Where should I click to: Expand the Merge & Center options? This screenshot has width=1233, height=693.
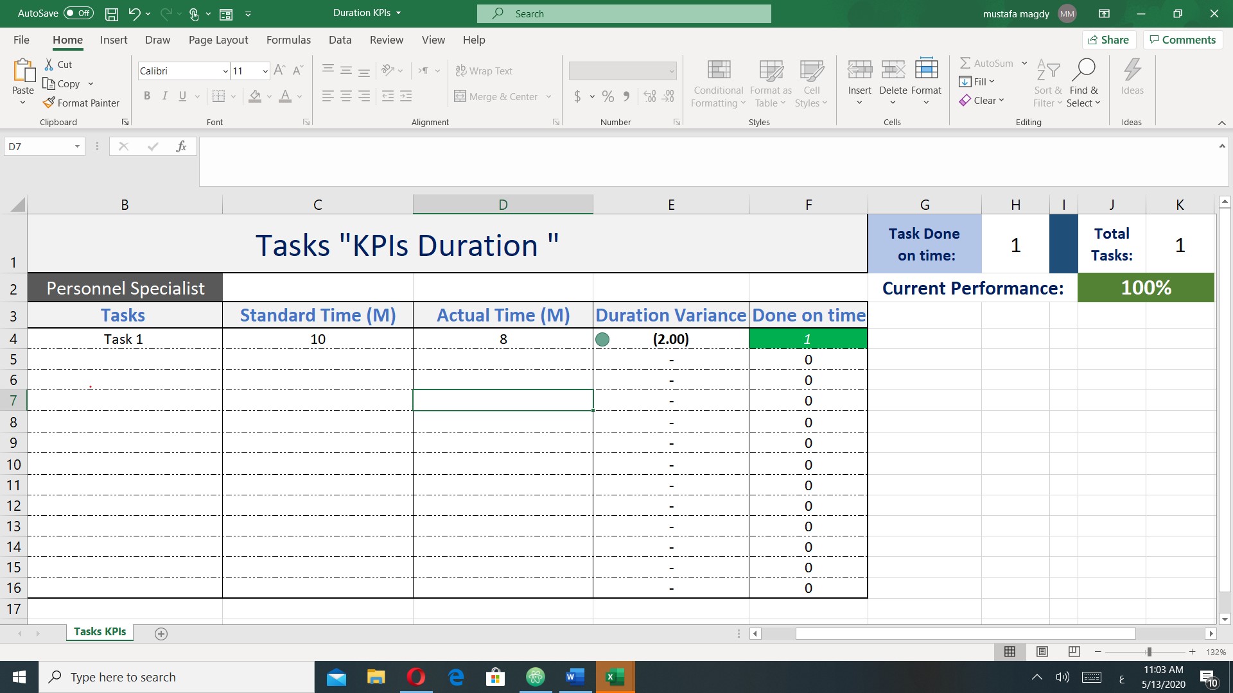coord(549,96)
